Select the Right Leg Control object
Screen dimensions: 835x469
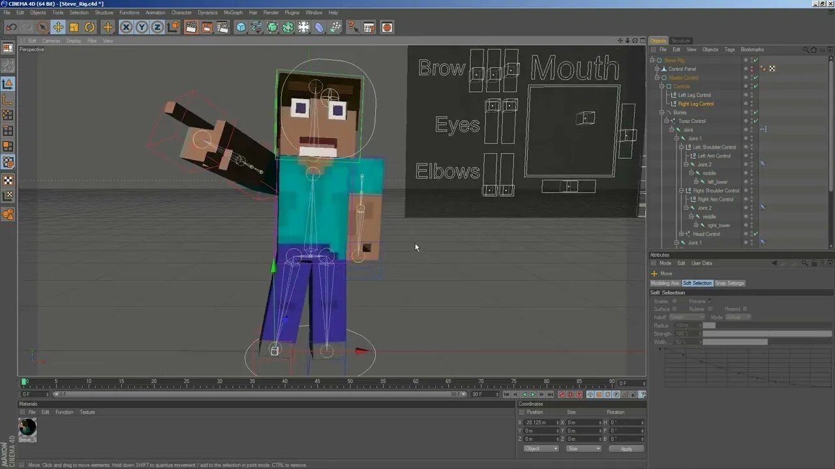[696, 104]
